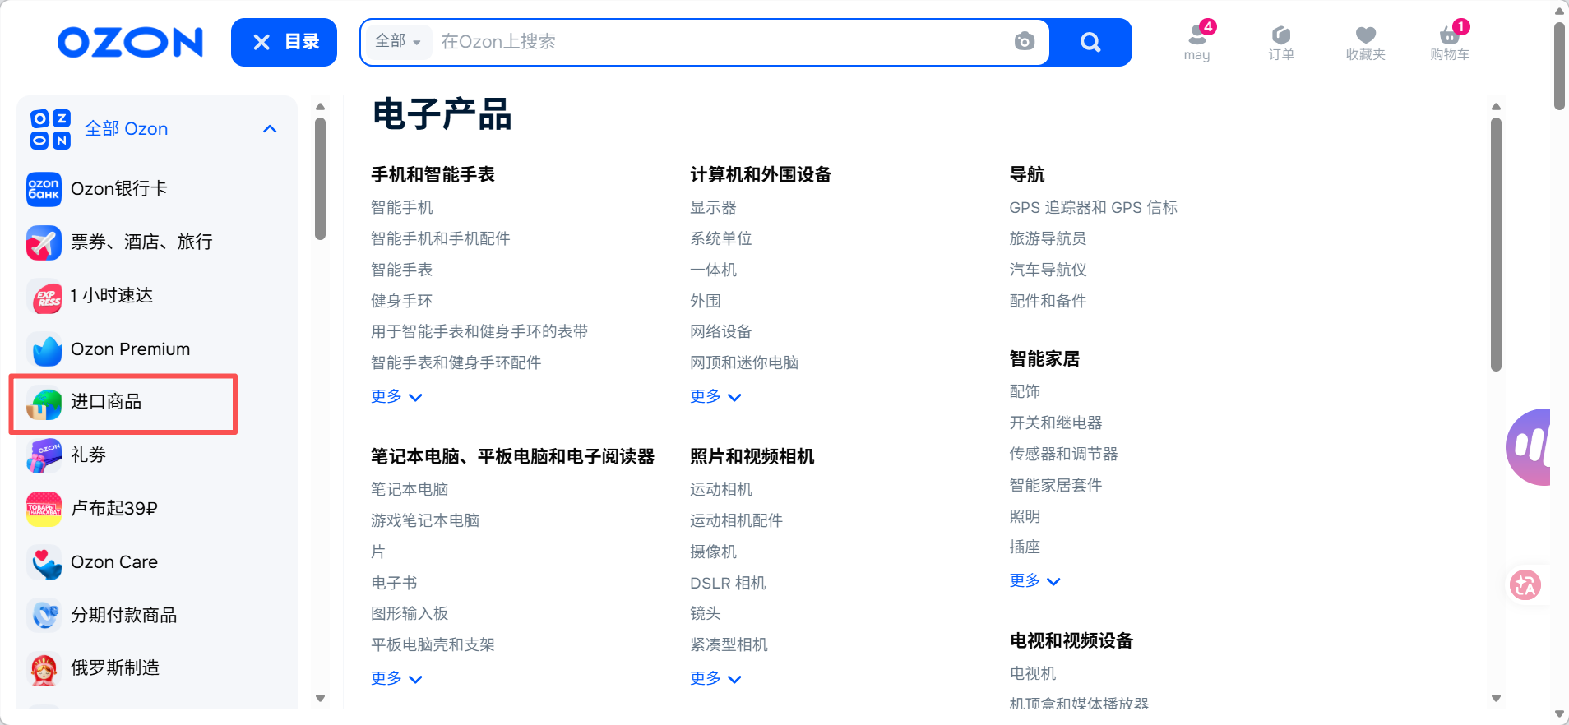Click the pink translate floating icon
This screenshot has height=725, width=1569.
(x=1525, y=585)
